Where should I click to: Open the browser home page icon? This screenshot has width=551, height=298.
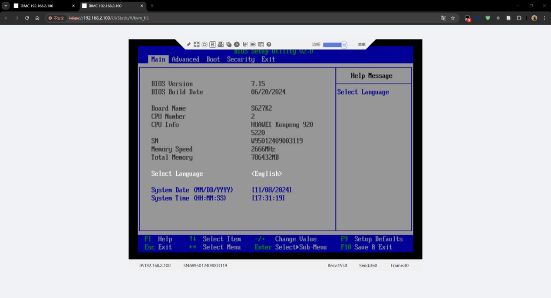(x=37, y=18)
